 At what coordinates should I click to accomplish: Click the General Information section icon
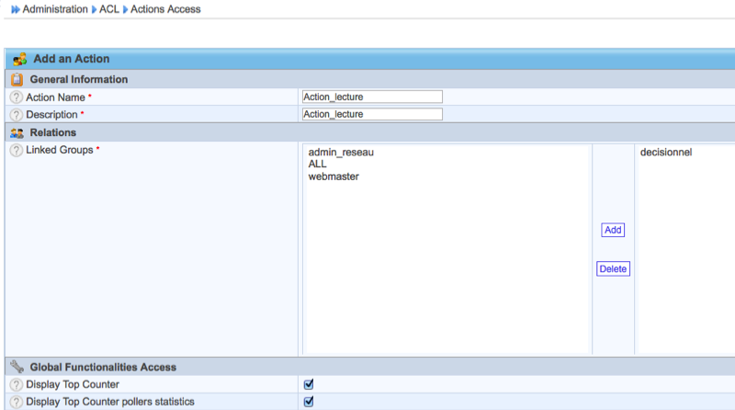17,79
